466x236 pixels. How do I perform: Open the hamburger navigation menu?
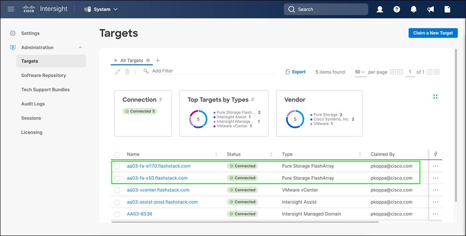click(11, 9)
